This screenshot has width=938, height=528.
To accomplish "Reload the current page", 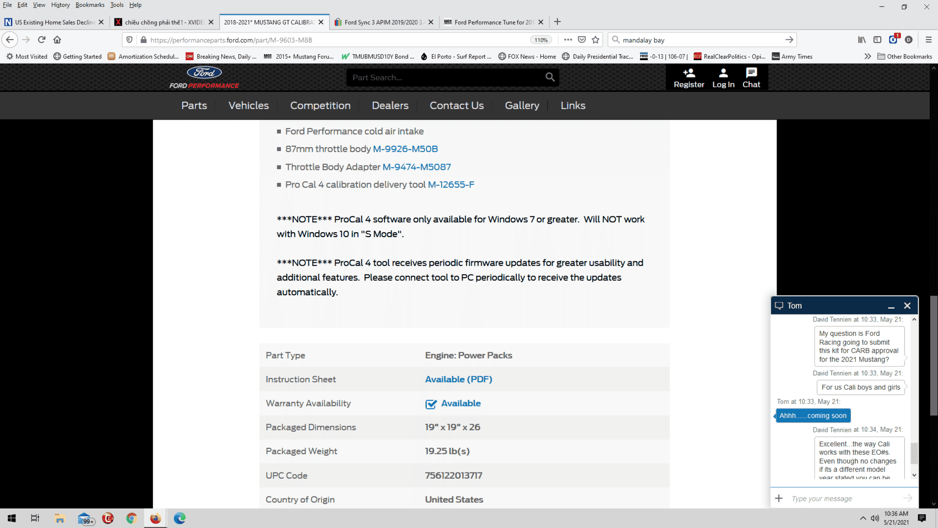I will pos(41,40).
